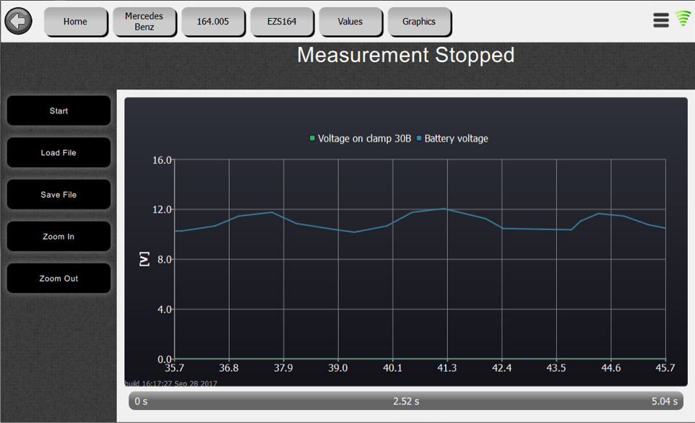The width and height of the screenshot is (695, 423).
Task: Click the build date text below chart
Action: [171, 383]
